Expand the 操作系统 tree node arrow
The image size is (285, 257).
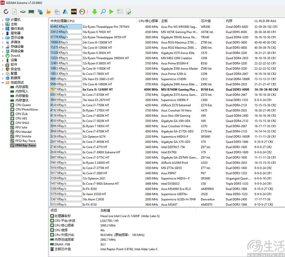coord(3,29)
